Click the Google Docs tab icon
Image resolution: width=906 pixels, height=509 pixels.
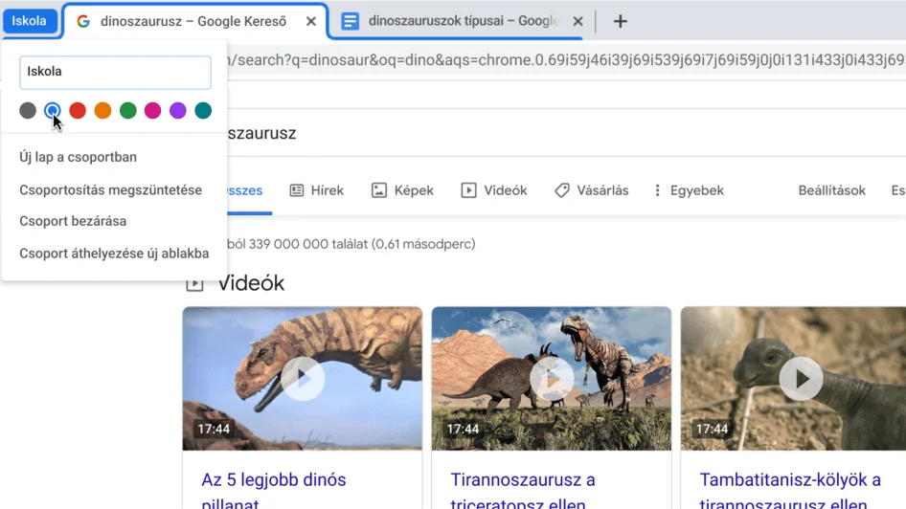click(351, 21)
